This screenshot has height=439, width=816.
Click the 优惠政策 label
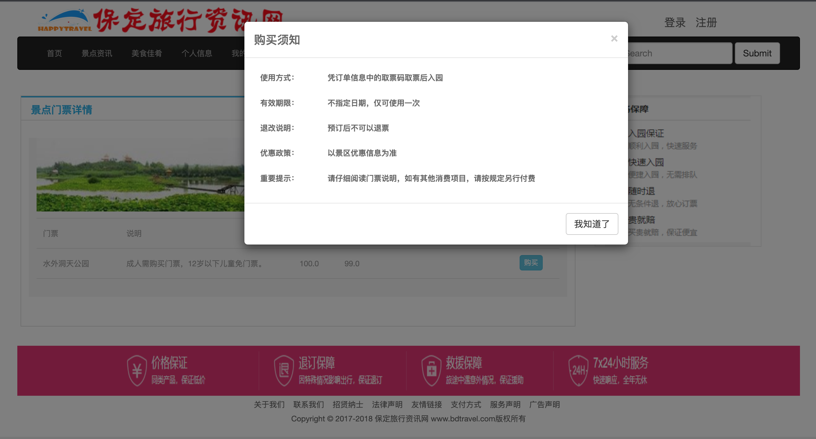pyautogui.click(x=277, y=153)
